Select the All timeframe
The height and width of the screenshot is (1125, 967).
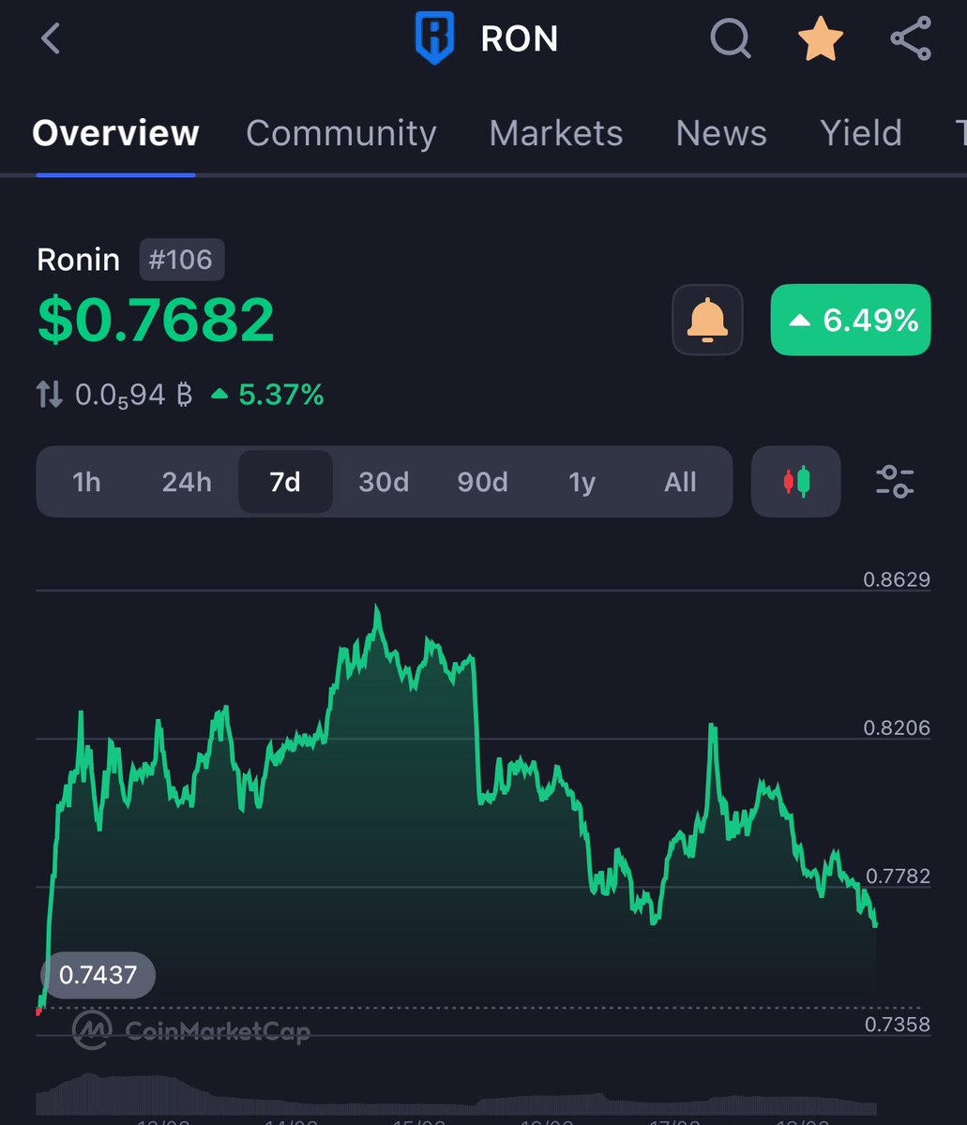point(680,482)
